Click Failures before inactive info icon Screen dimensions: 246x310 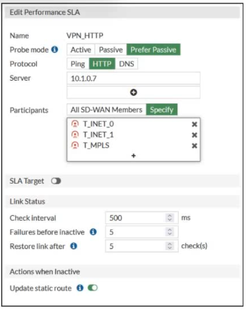point(93,232)
